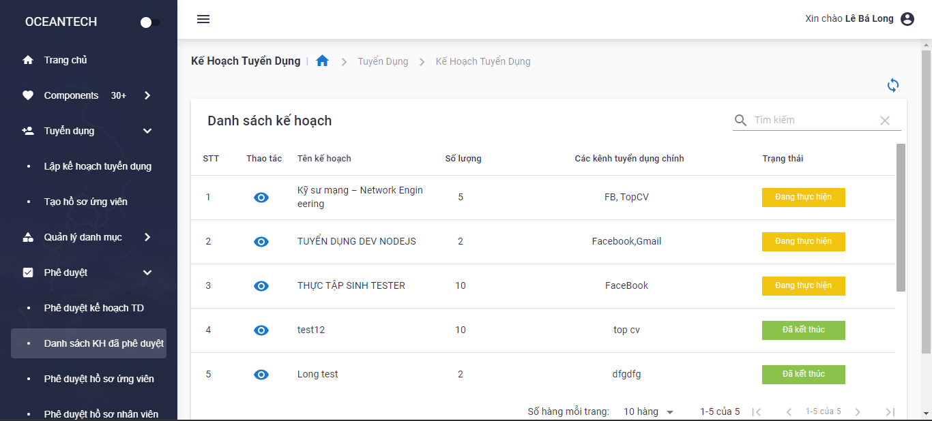
Task: Go to previous page of table
Action: pos(789,411)
